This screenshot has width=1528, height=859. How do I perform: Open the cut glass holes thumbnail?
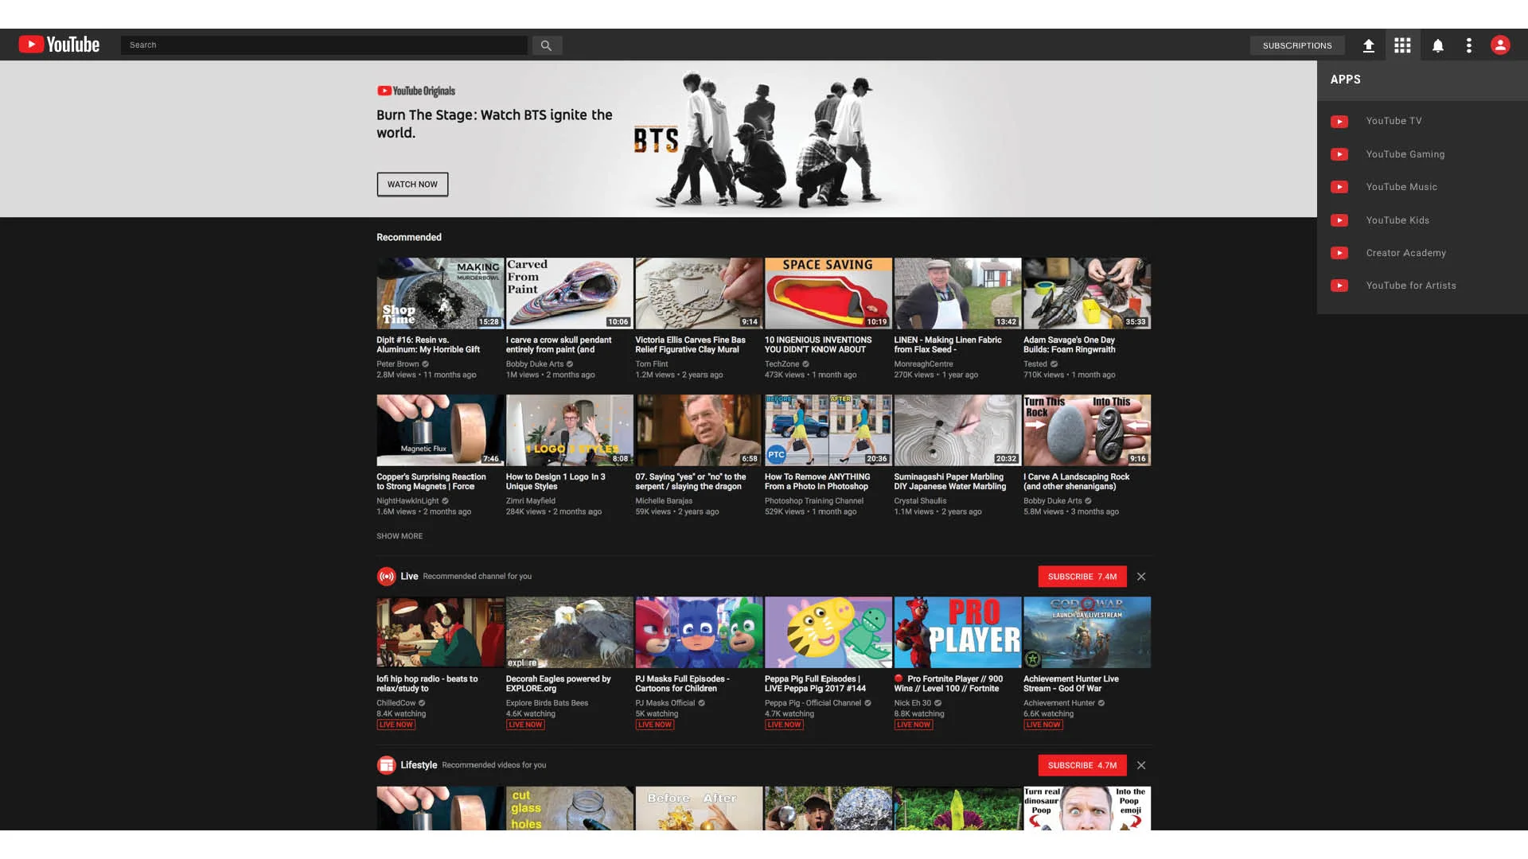[570, 808]
